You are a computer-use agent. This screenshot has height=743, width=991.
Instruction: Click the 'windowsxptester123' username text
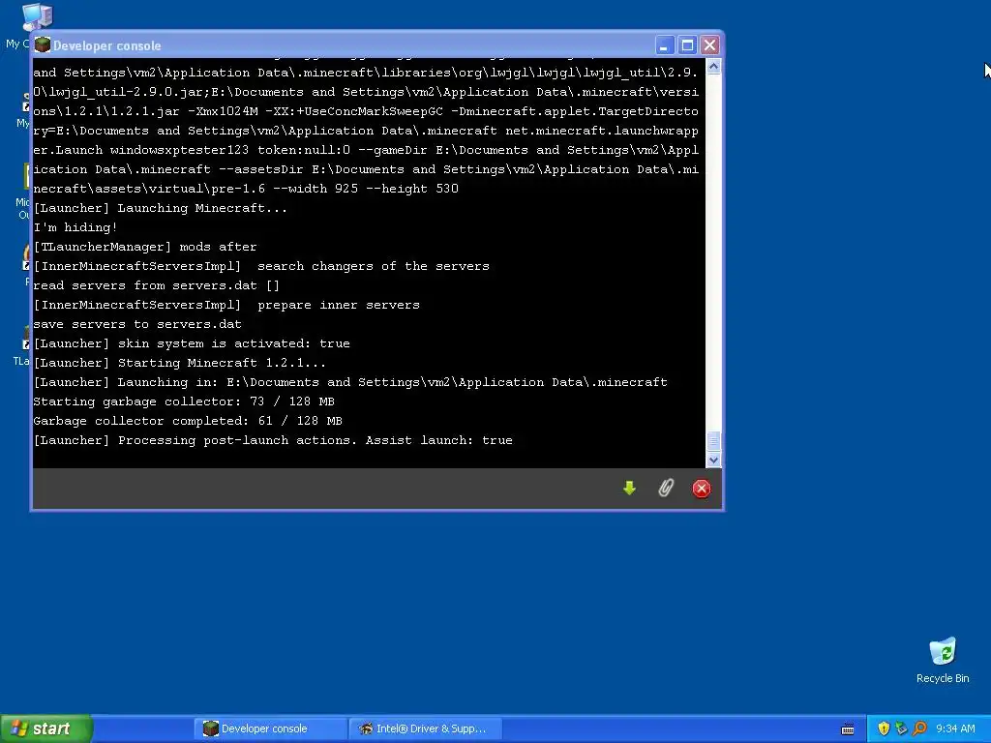[180, 150]
